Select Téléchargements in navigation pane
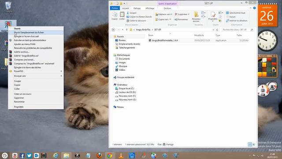This screenshot has height=159, width=282. [127, 48]
